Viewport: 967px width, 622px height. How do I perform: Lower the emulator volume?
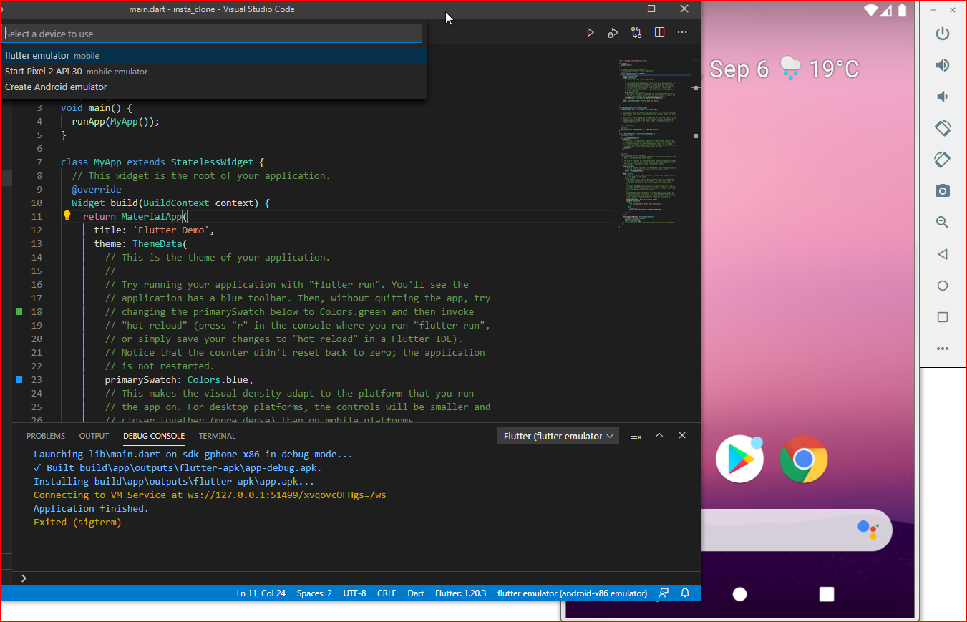[x=943, y=97]
